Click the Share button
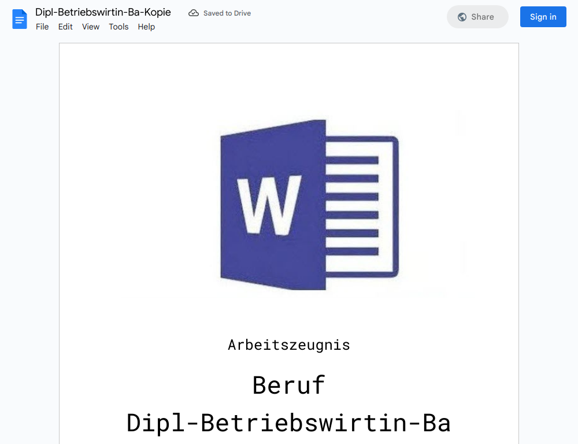This screenshot has width=578, height=444. (477, 17)
